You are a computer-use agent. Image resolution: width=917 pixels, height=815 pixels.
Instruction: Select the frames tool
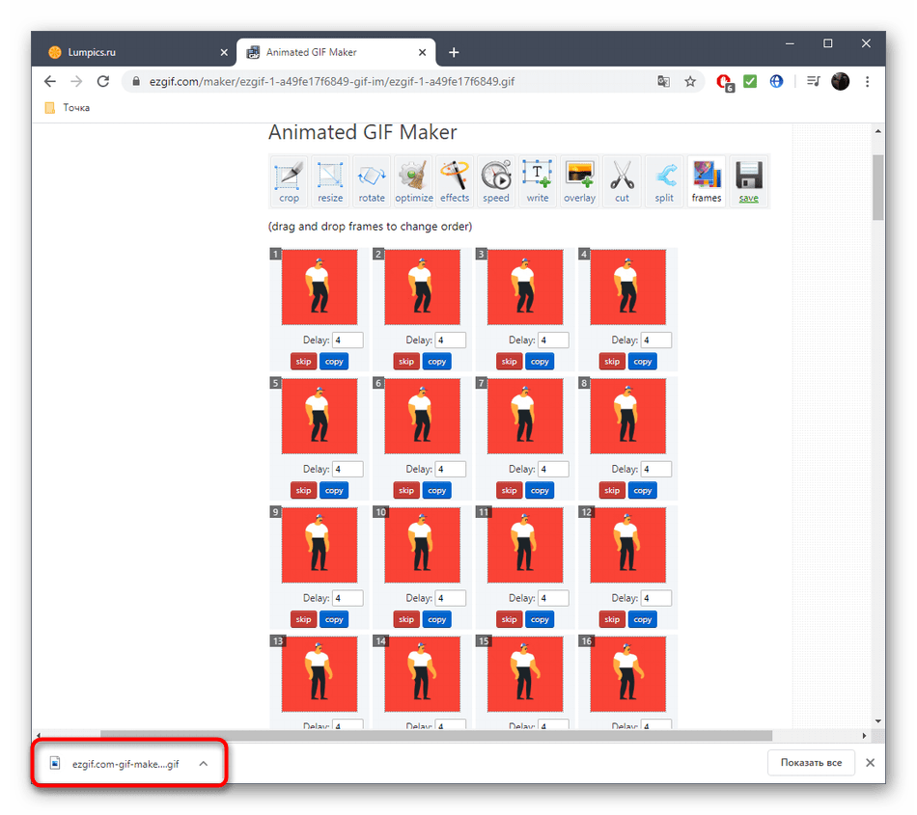pos(707,181)
